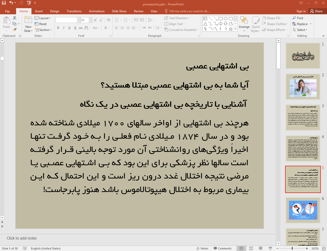
Task: Open Reading View from status bar
Action: 261,248
